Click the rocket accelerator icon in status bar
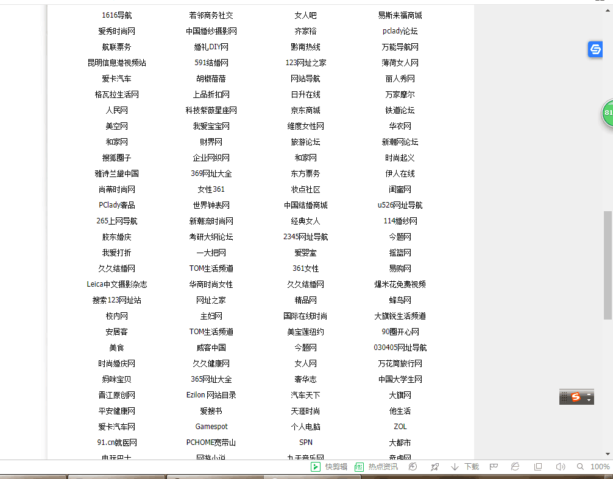 pyautogui.click(x=434, y=466)
